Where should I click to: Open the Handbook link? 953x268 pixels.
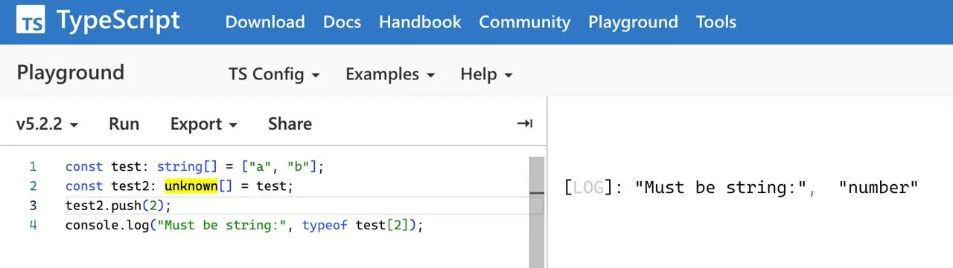420,22
